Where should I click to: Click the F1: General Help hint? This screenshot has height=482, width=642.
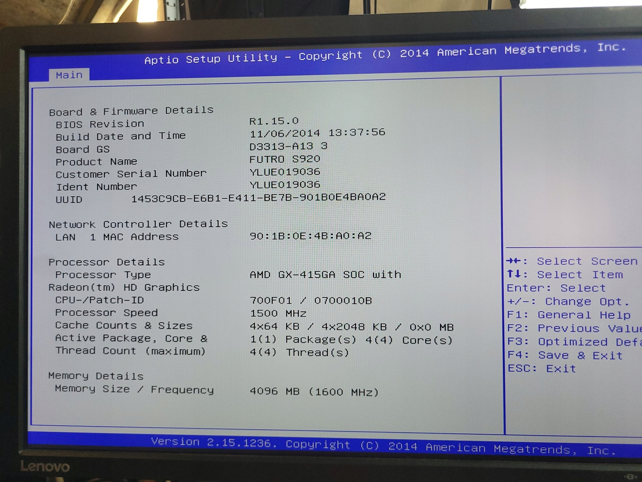pos(568,315)
